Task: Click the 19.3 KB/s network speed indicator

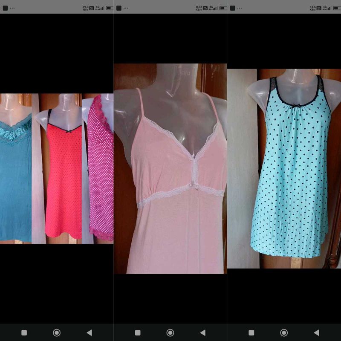Action: 85,8
